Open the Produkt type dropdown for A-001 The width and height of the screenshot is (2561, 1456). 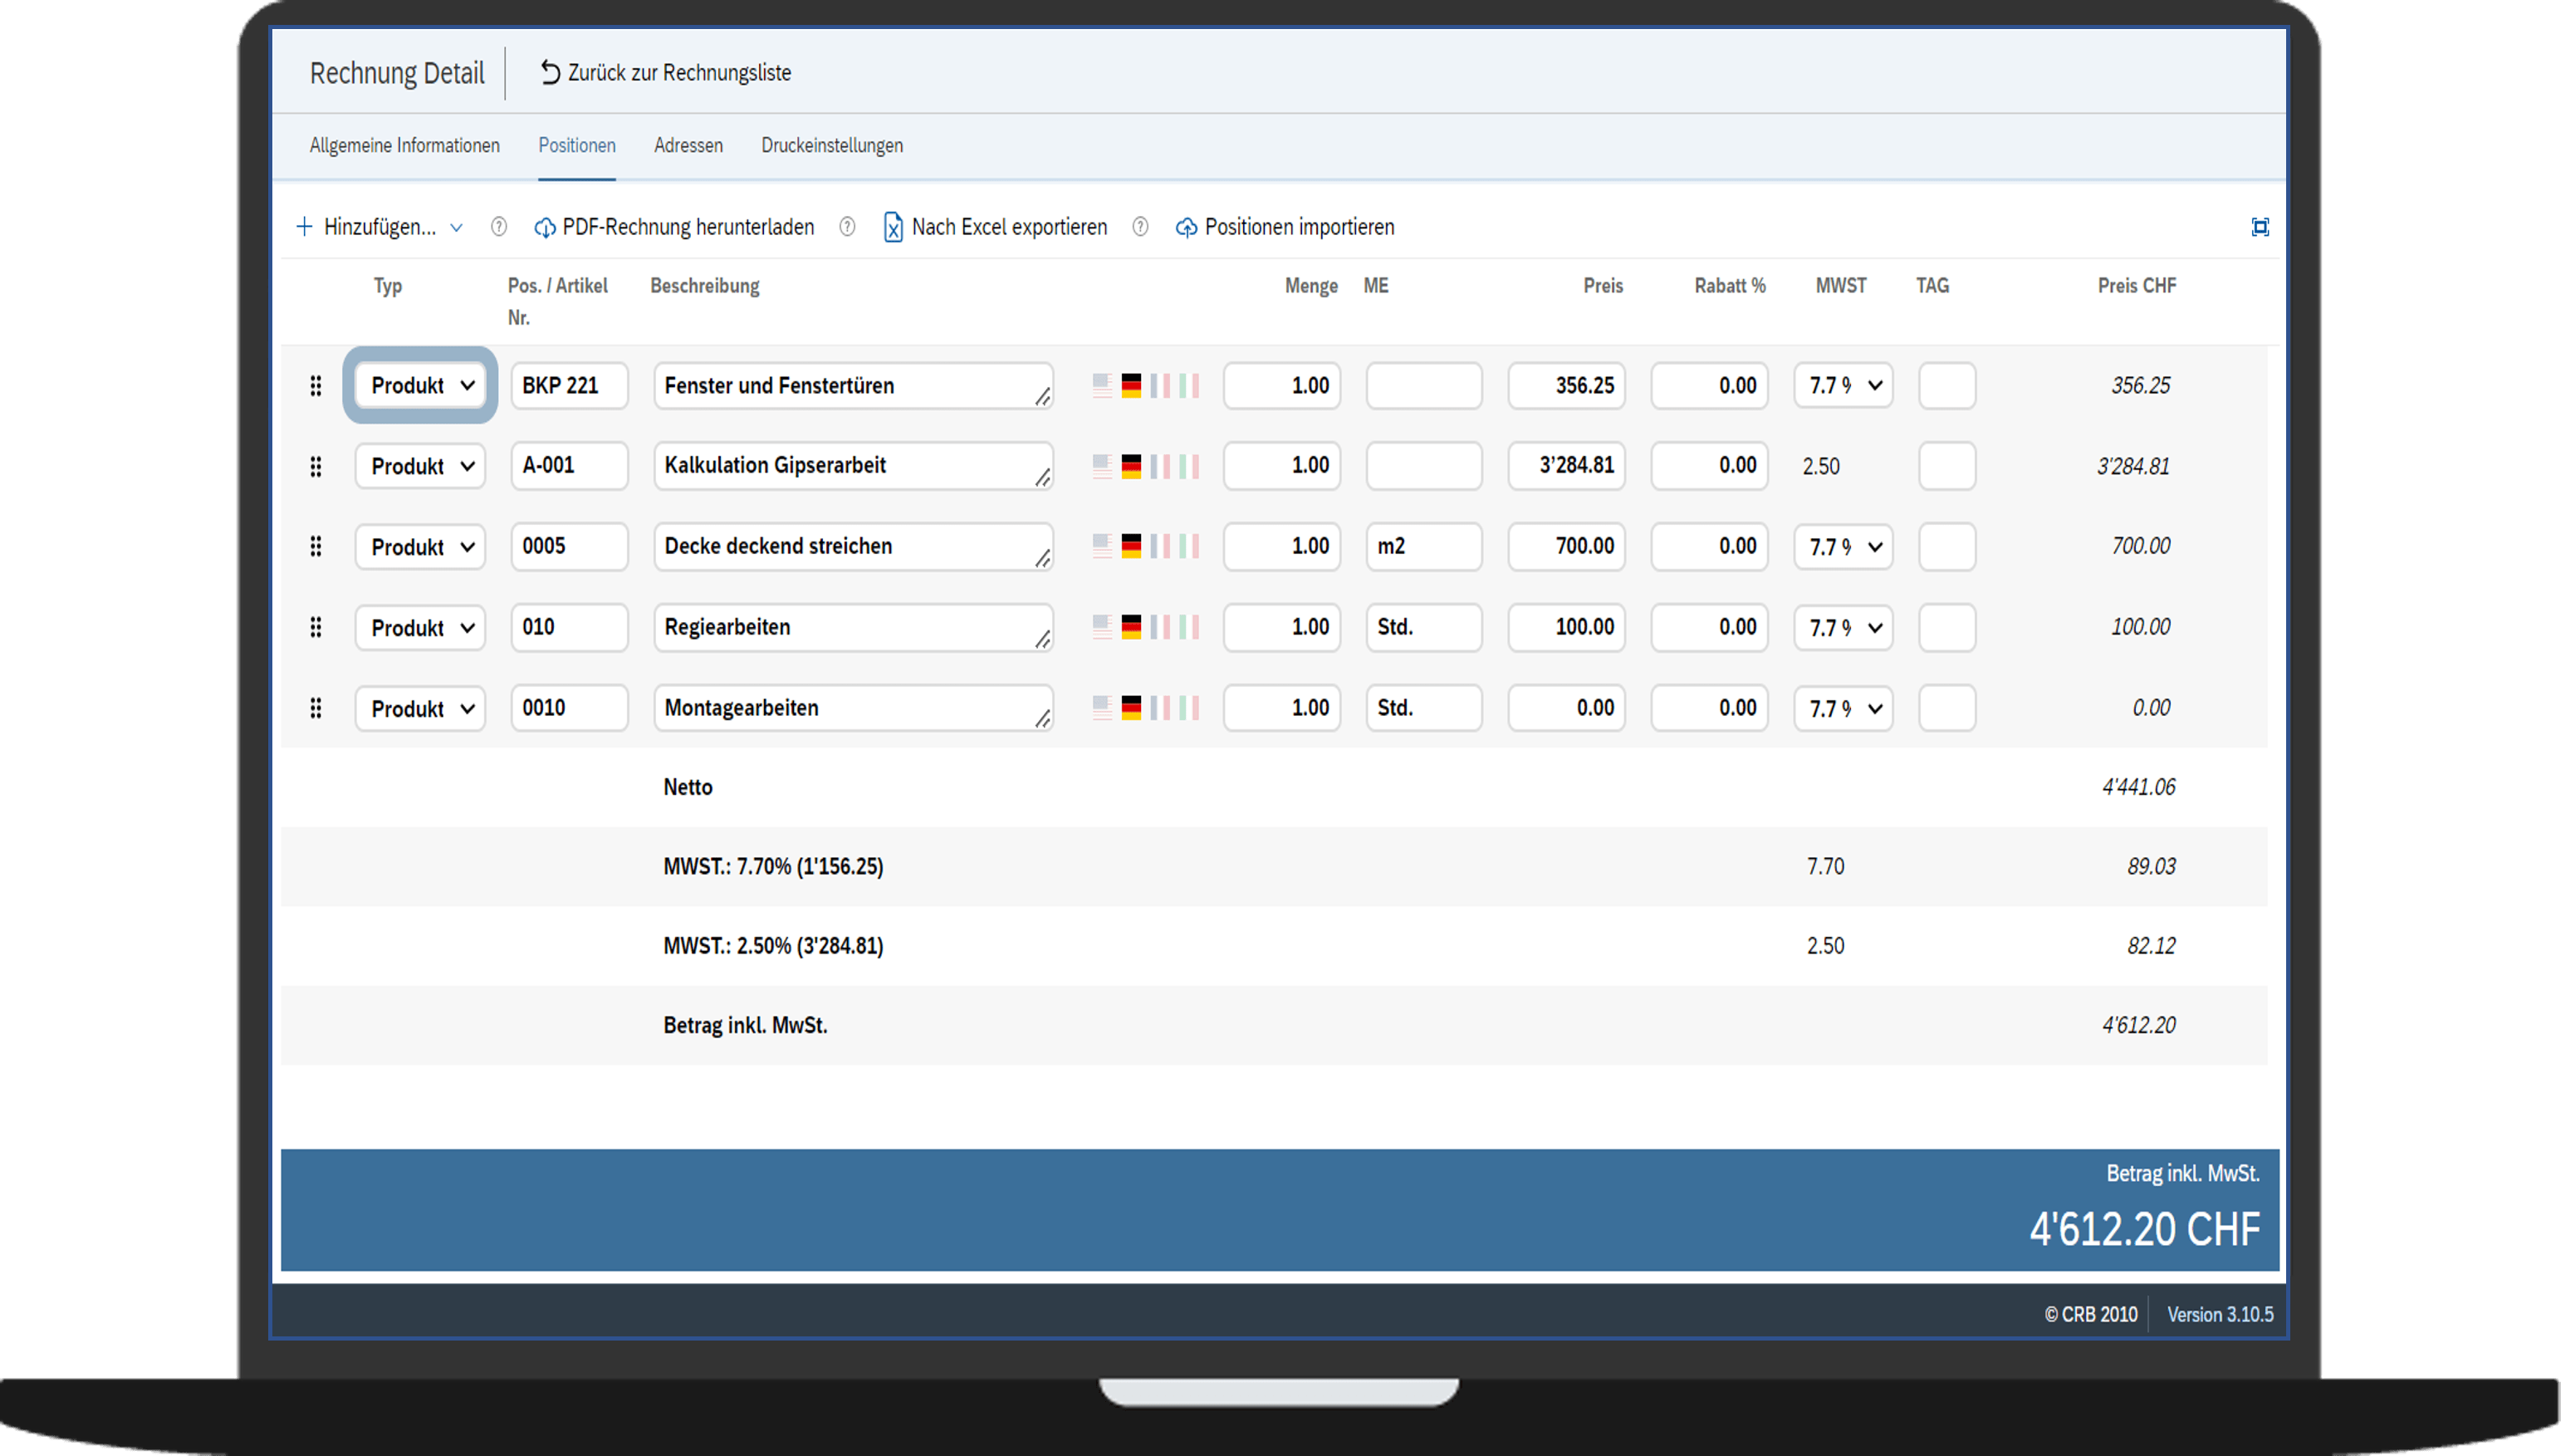(420, 466)
